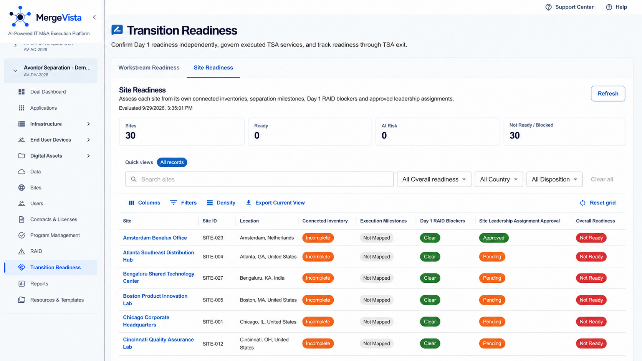Viewport: 642px width, 361px height.
Task: Open Amsterdam Benelux Office site link
Action: pyautogui.click(x=155, y=238)
